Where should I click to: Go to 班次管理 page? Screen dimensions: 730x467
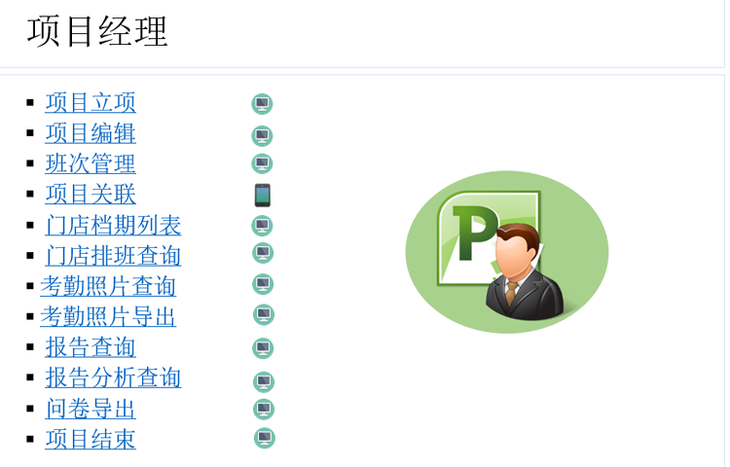point(91,163)
